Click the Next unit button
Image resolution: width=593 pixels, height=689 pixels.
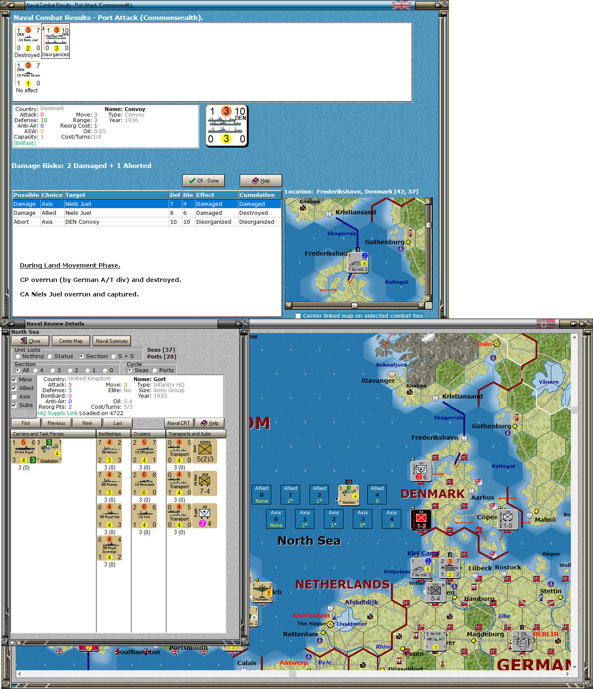pyautogui.click(x=87, y=423)
